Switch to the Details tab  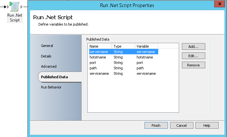coord(46,56)
